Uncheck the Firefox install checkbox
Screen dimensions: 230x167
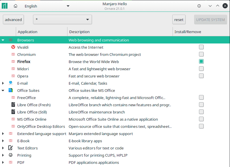(201, 61)
